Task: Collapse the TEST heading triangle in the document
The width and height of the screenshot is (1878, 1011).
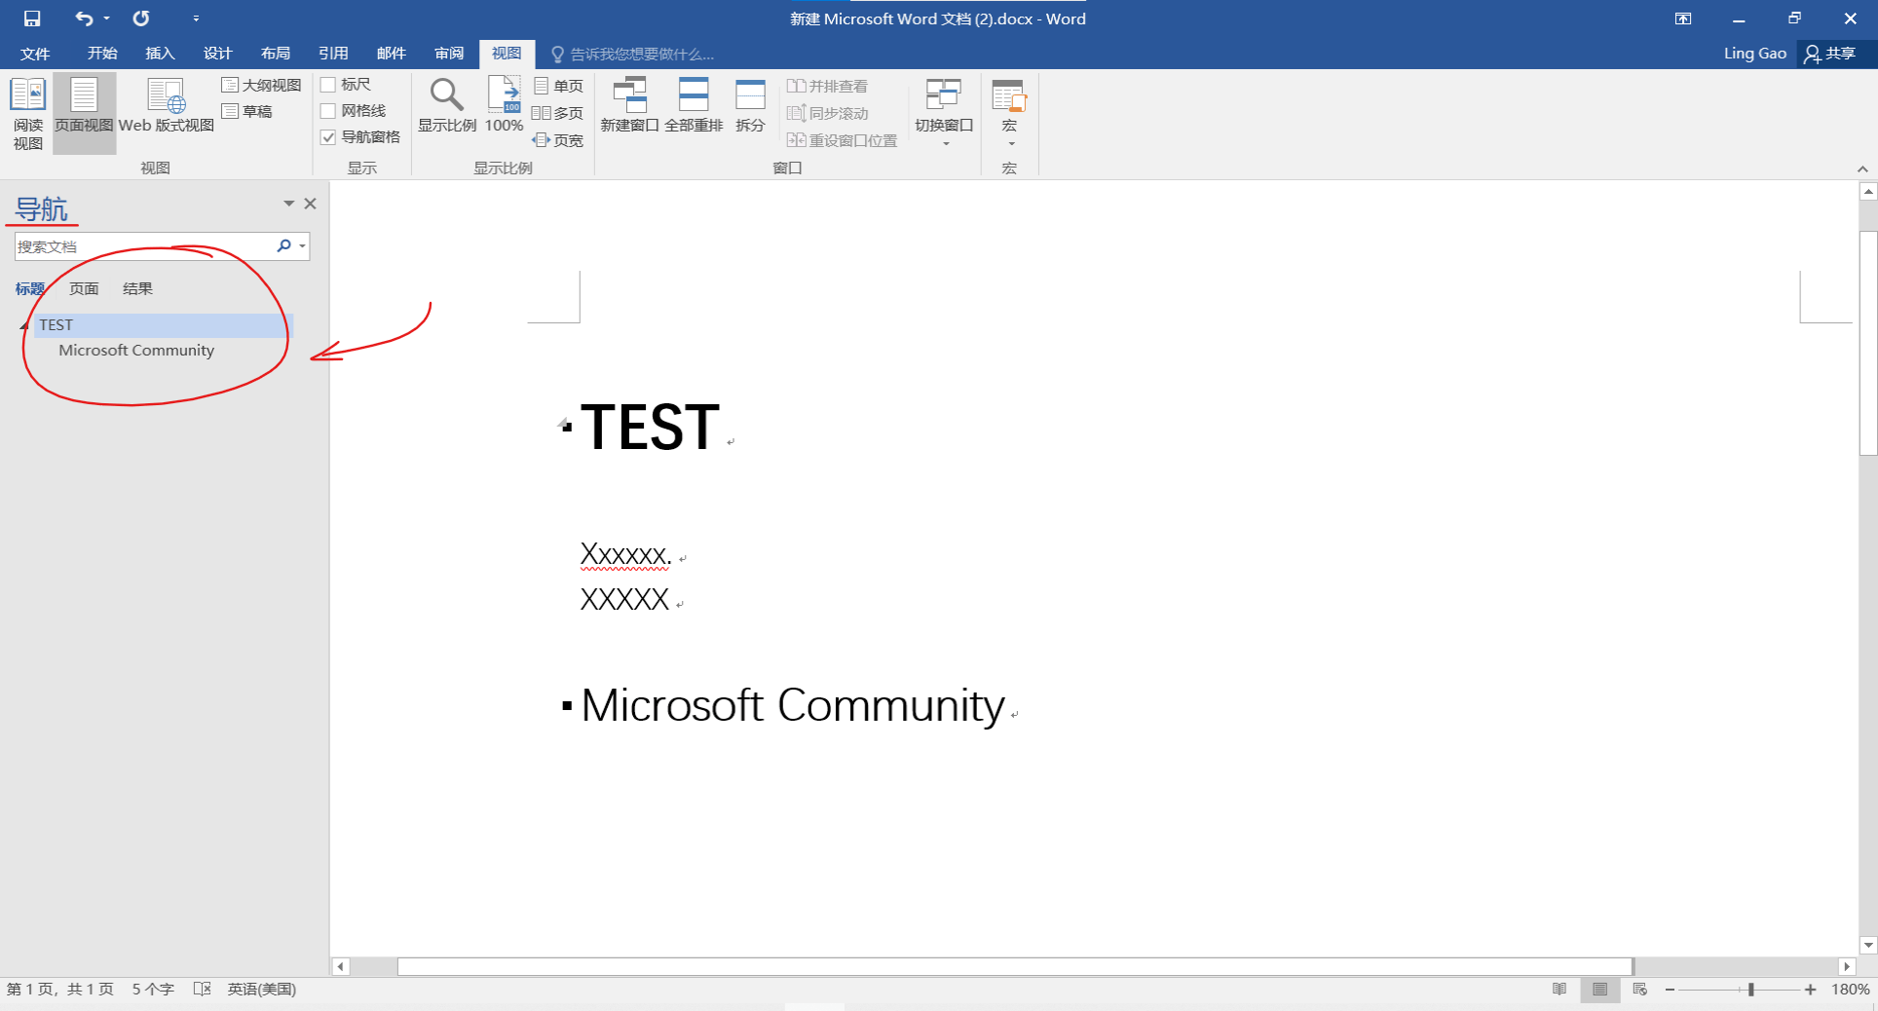Action: (562, 423)
